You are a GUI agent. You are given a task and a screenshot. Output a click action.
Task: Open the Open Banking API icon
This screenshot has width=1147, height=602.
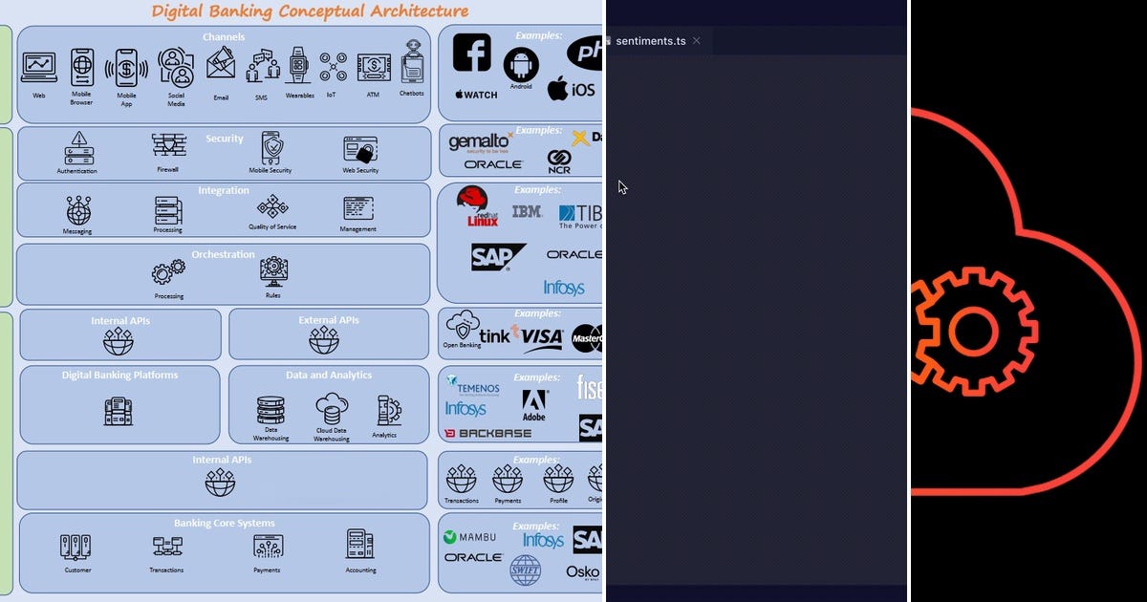click(464, 324)
